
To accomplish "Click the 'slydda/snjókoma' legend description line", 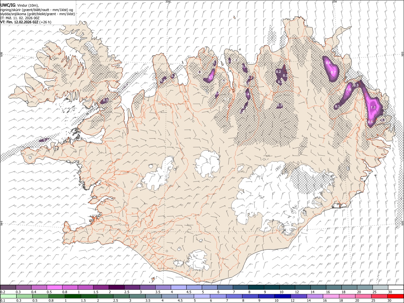I will [38, 14].
